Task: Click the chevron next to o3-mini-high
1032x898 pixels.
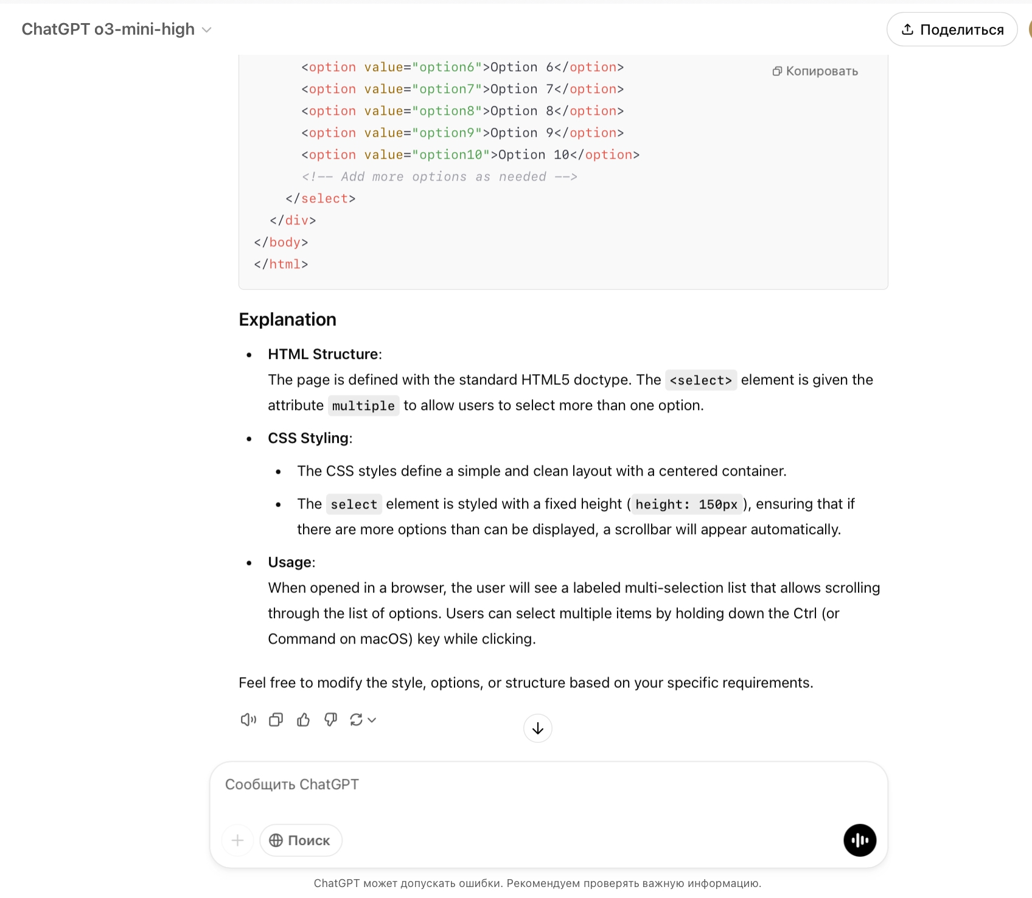Action: (207, 30)
